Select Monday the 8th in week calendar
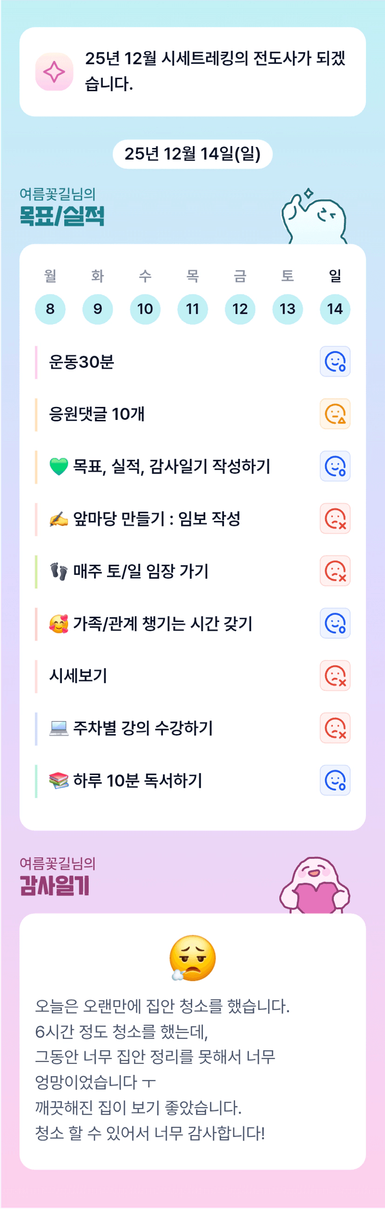The width and height of the screenshot is (385, 1209). (x=50, y=309)
